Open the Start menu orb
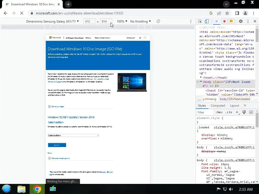 (6, 189)
